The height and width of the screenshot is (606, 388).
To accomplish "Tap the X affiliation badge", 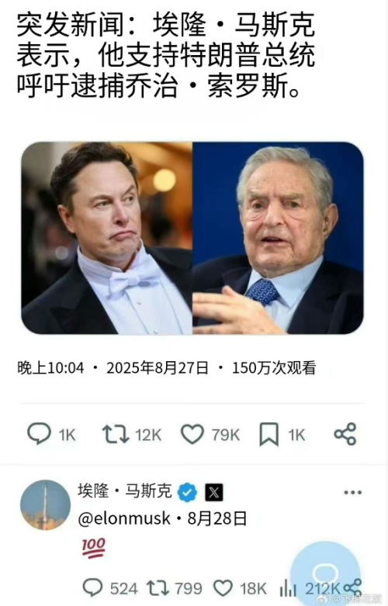I will (214, 492).
